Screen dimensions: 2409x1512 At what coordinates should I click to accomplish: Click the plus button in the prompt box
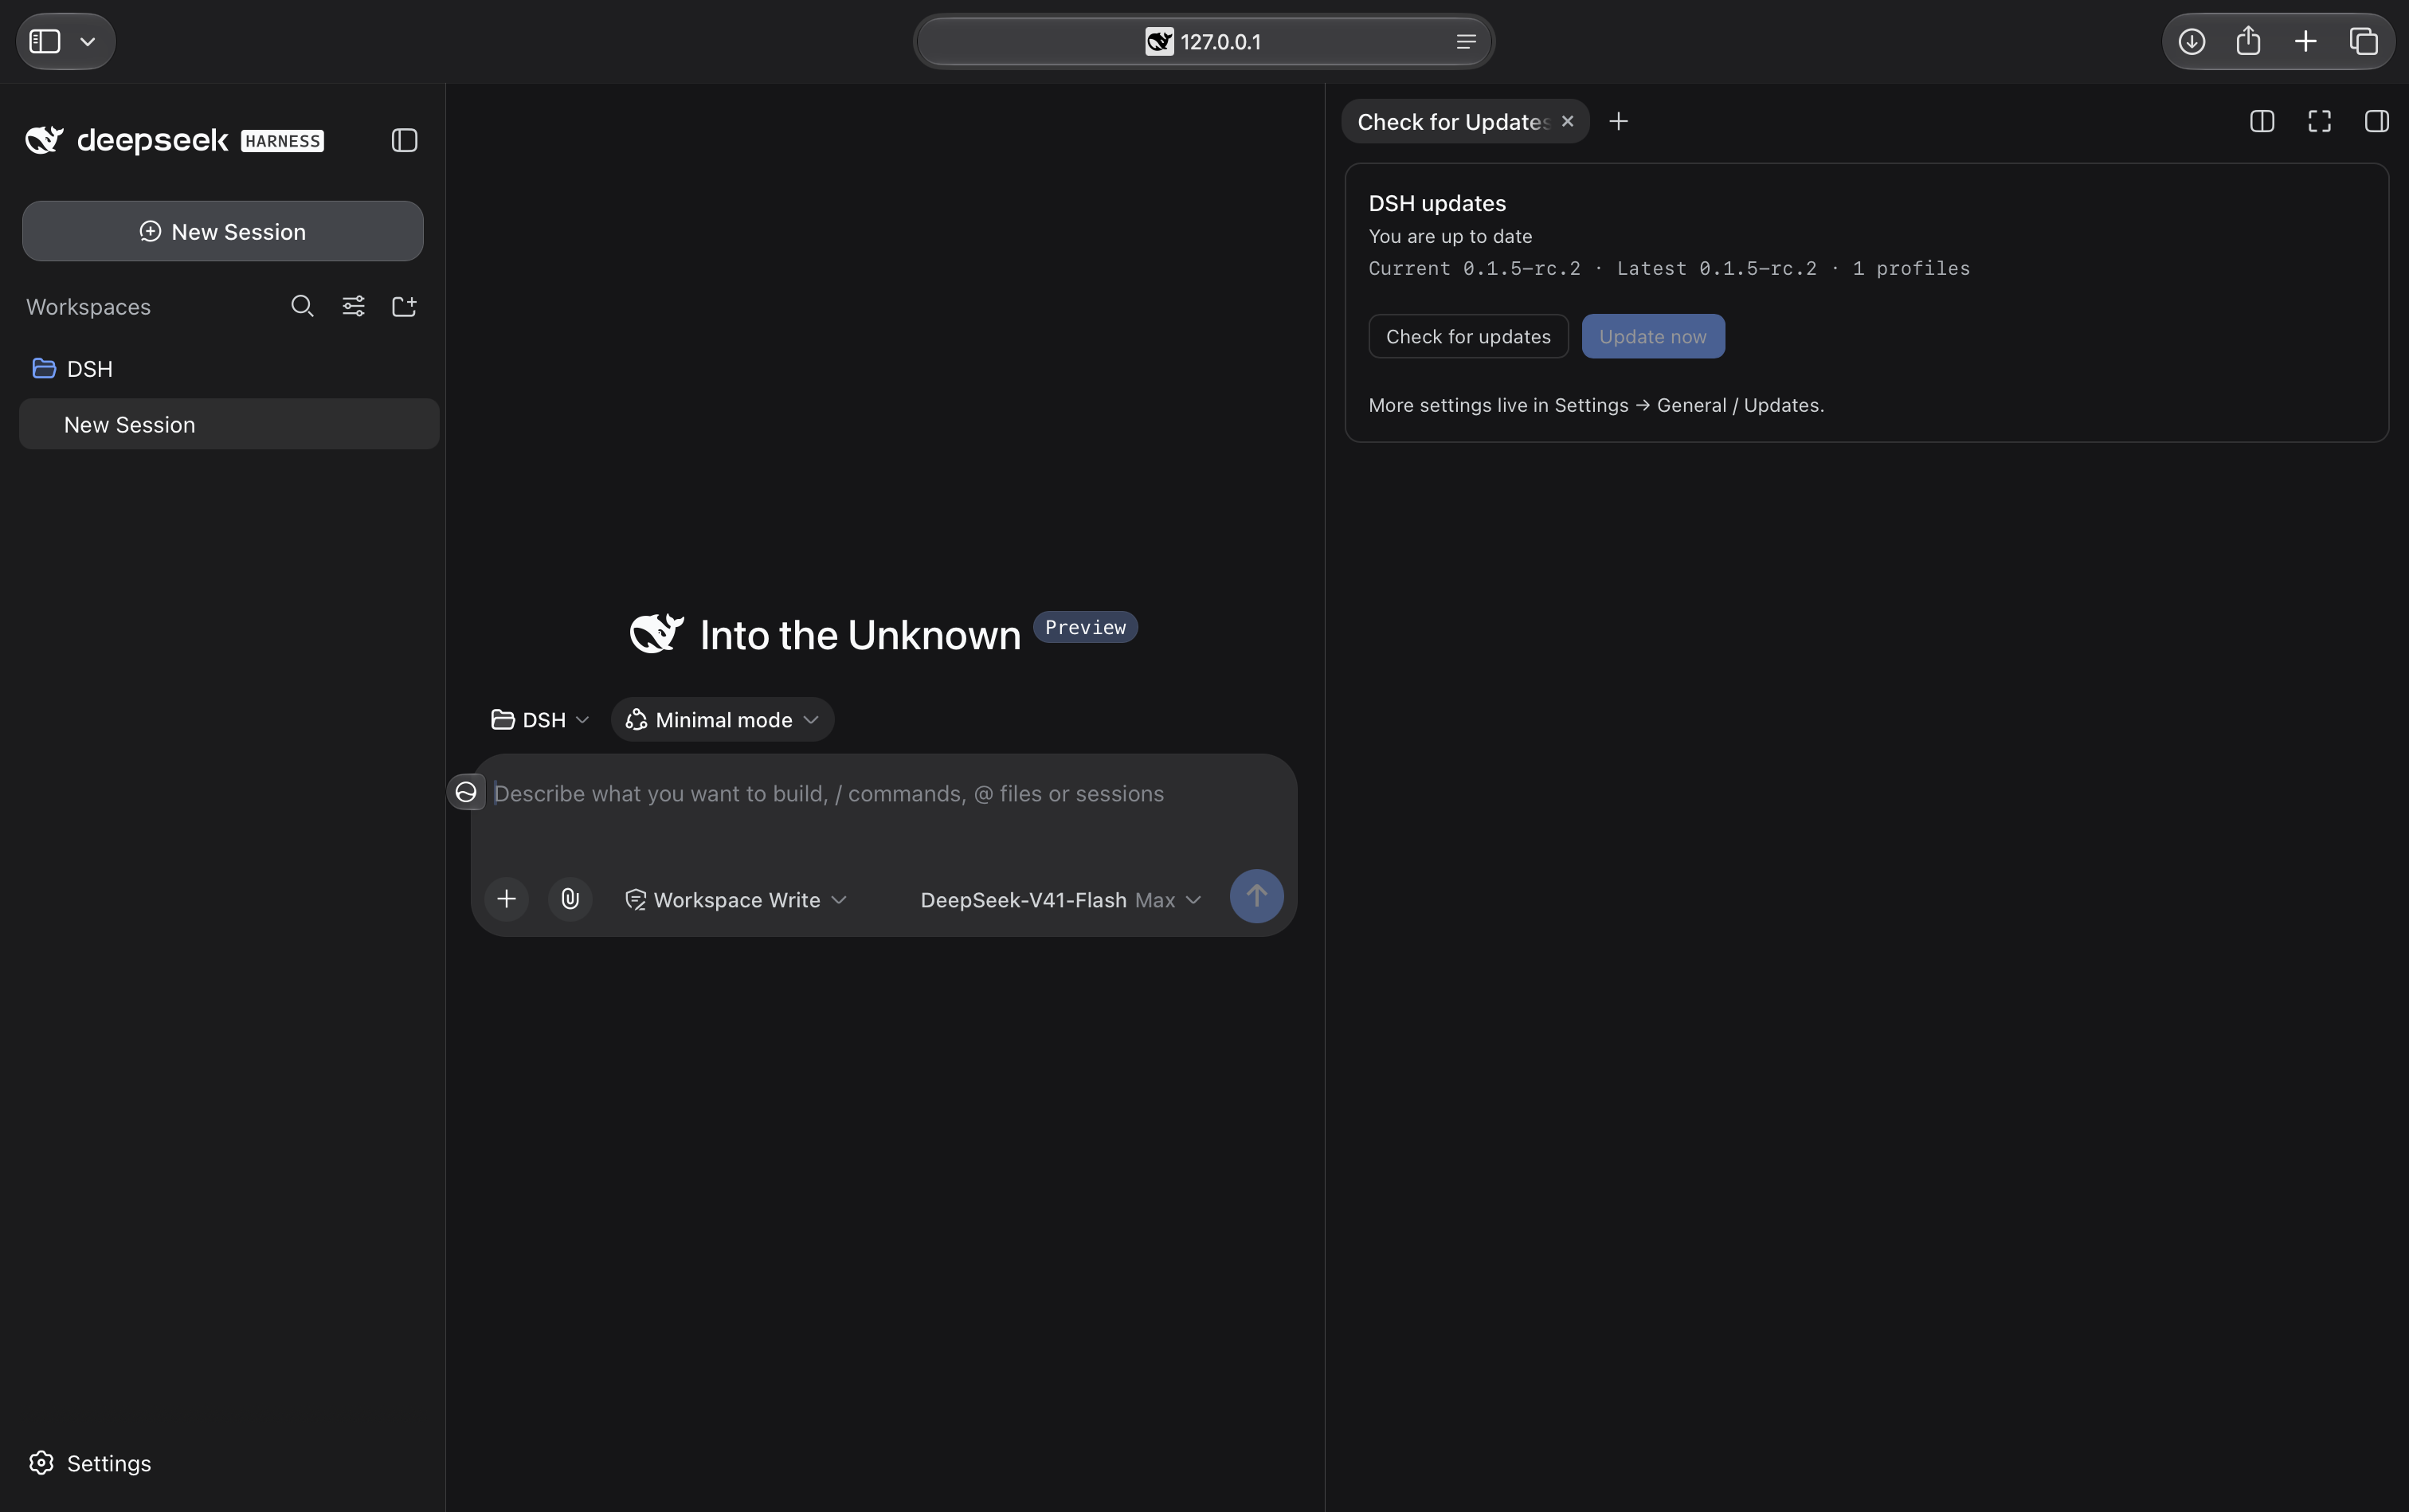pos(507,899)
